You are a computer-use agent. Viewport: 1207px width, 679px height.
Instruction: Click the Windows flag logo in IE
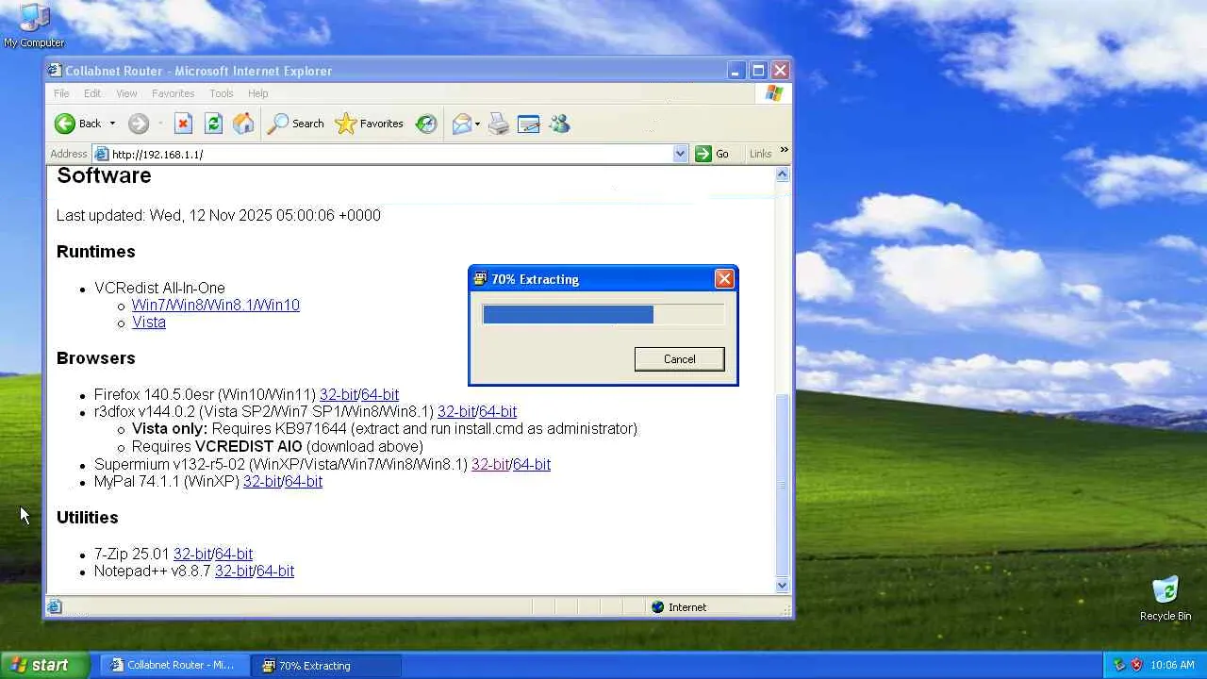(x=774, y=93)
